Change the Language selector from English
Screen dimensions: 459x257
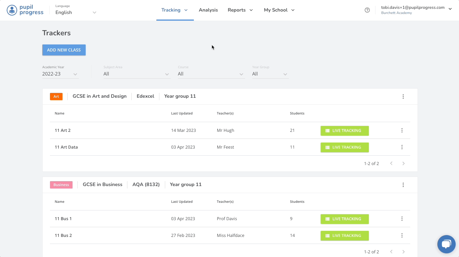76,12
